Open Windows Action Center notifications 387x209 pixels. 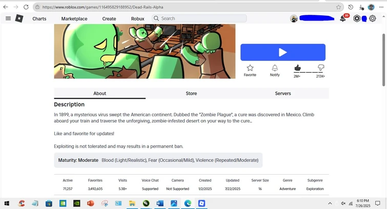(378, 203)
